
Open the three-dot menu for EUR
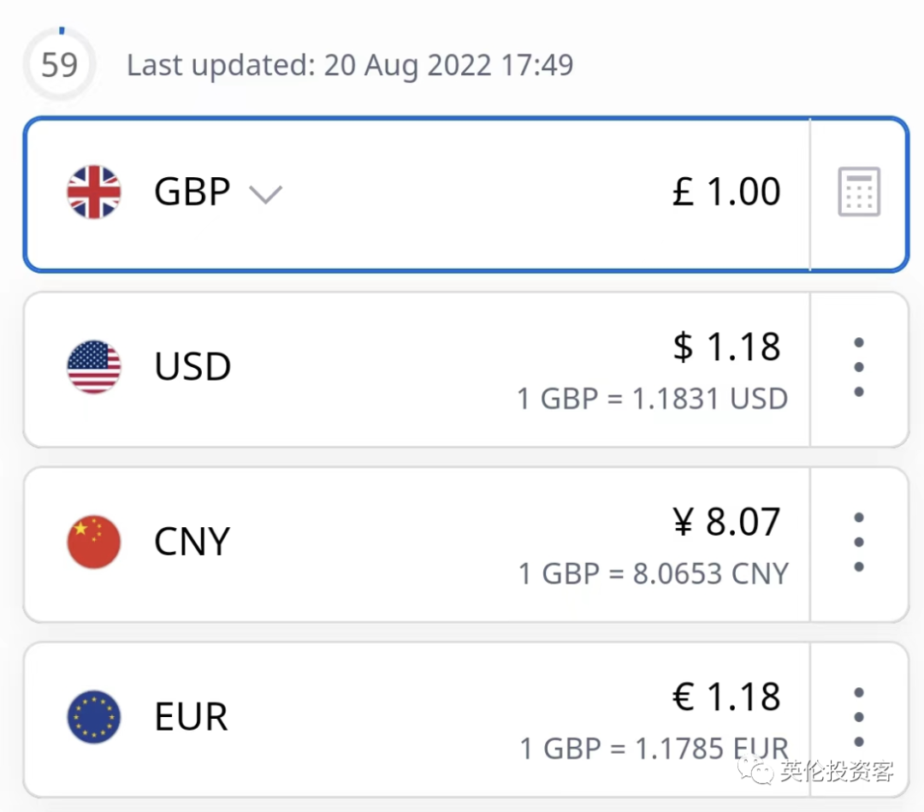859,717
